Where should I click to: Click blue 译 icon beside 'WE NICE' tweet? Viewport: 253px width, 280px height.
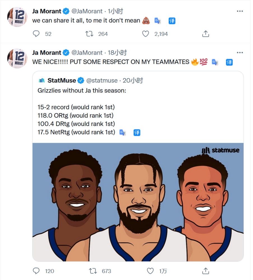(229, 62)
